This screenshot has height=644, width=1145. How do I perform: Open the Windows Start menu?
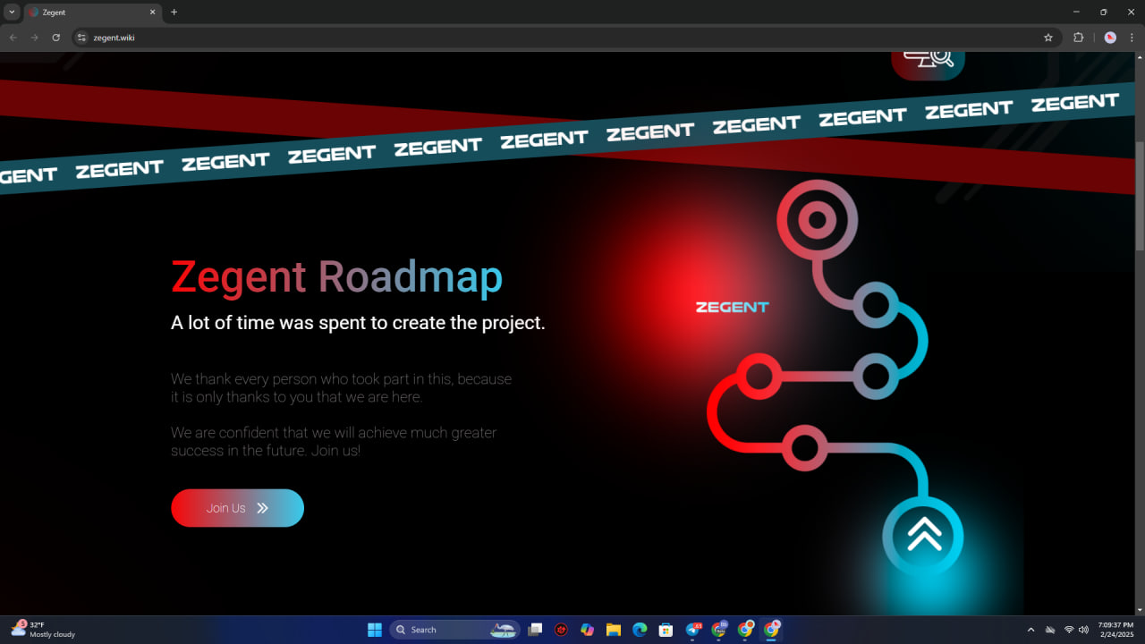(375, 630)
